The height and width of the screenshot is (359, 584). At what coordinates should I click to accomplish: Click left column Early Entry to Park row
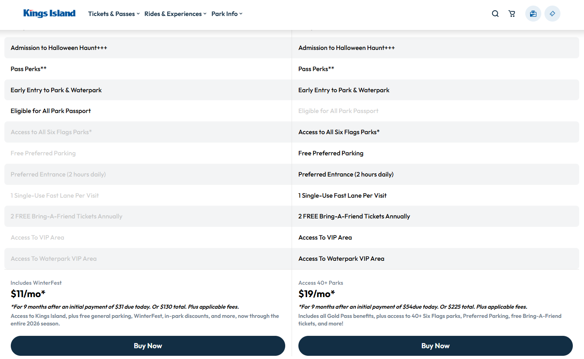(x=56, y=90)
